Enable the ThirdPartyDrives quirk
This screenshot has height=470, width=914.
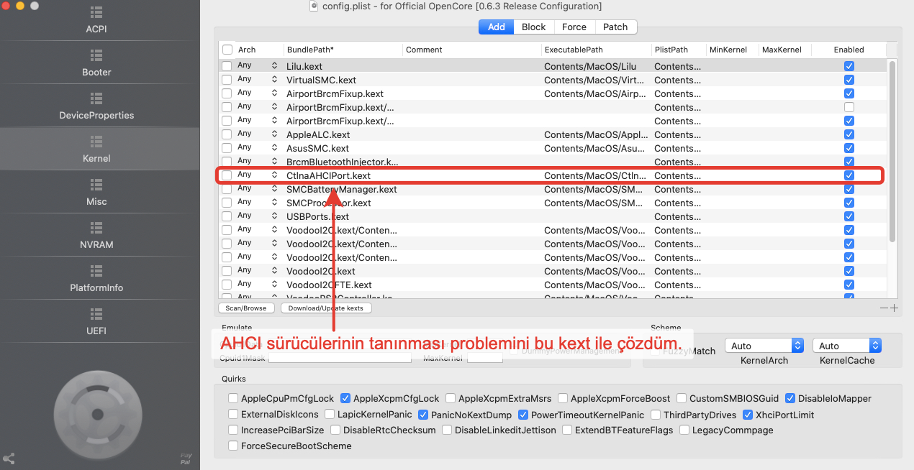coord(656,415)
